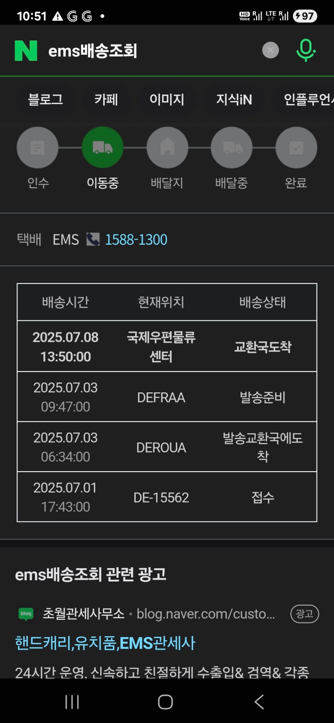Select the 인수 receipt step icon
The image size is (334, 723).
click(37, 148)
